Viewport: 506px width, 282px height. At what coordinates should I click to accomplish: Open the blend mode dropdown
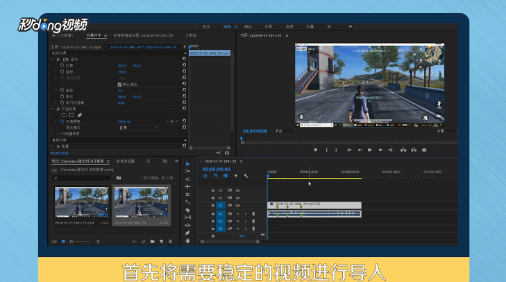(x=138, y=127)
